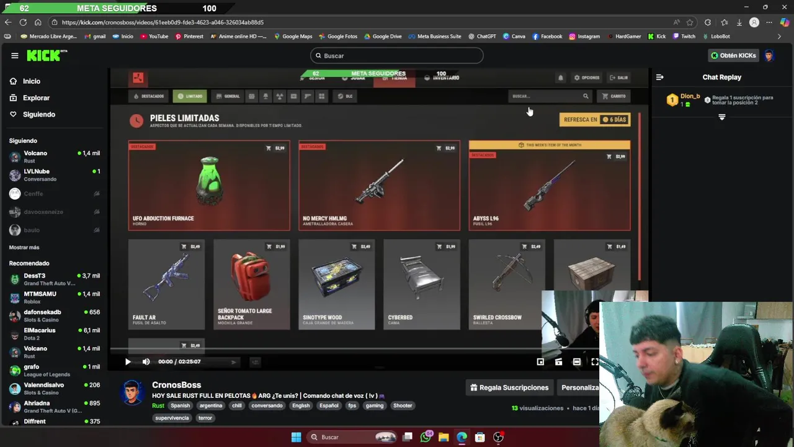
Task: Click the supervivencia tag
Action: (172, 418)
